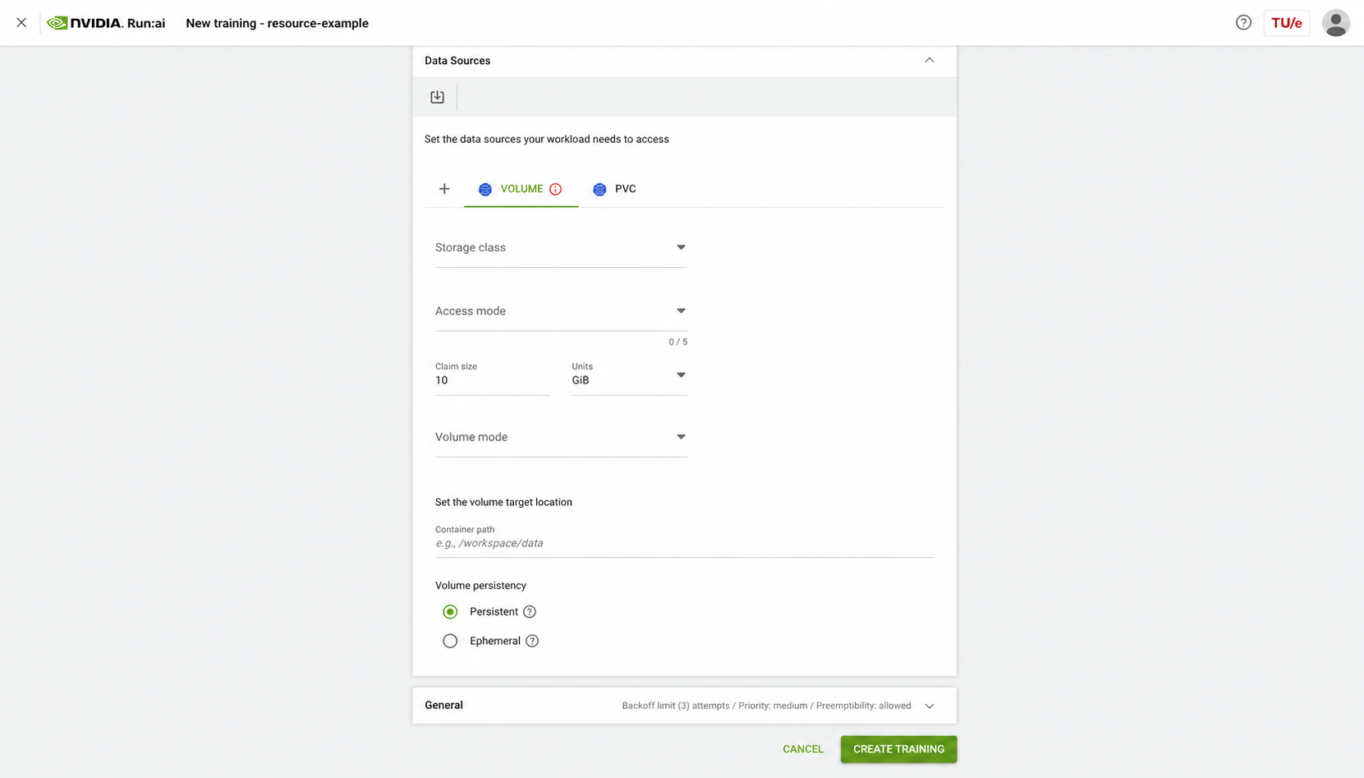Click the NVIDIA Run:ai logo

pos(106,23)
